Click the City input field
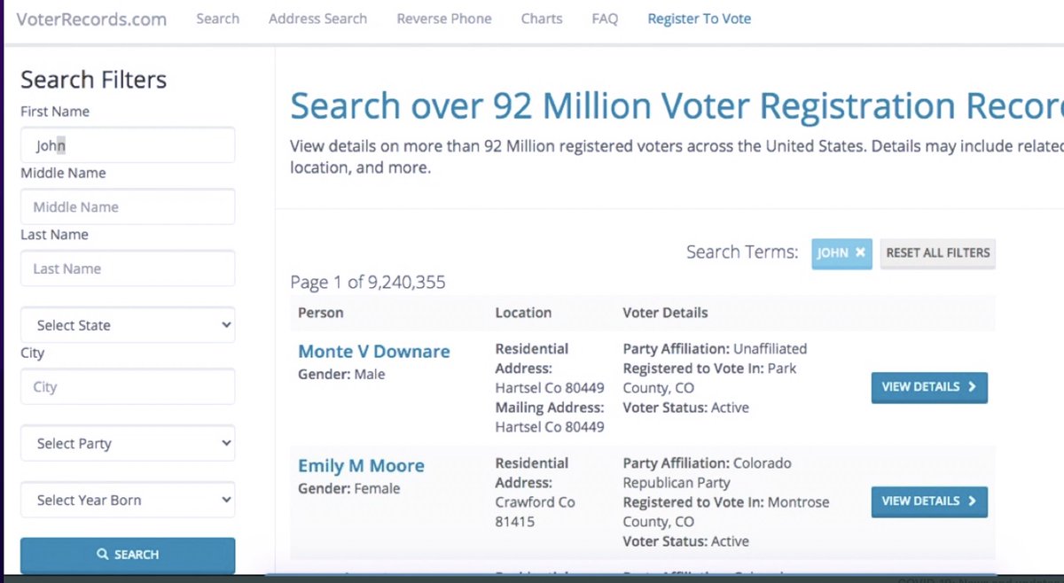The height and width of the screenshot is (583, 1064). coord(128,387)
